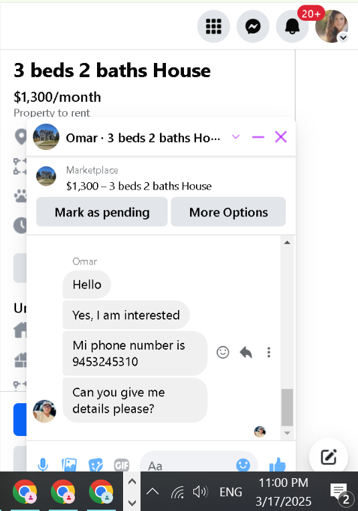Click the Mark as pending button
The image size is (358, 511).
pyautogui.click(x=102, y=212)
